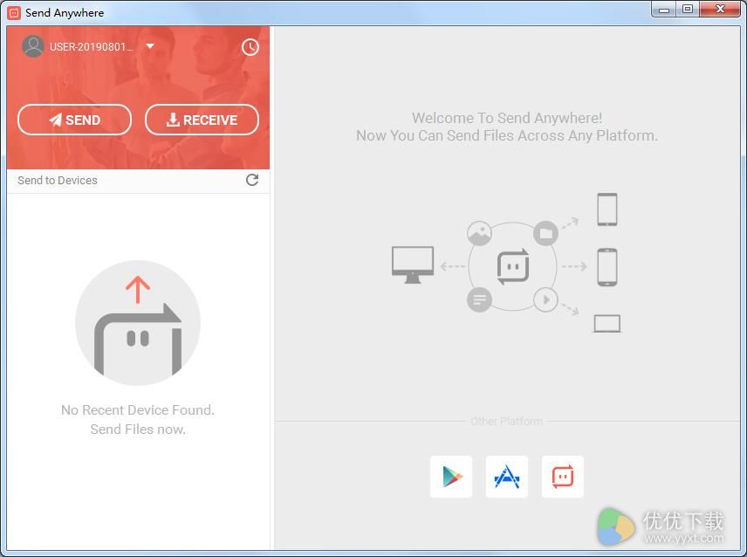Open the Apple App Store link icon
747x557 pixels.
click(x=507, y=477)
